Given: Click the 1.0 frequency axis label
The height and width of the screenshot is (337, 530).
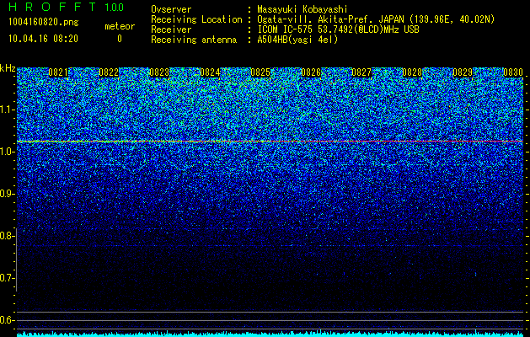Looking at the screenshot, I should (6, 152).
